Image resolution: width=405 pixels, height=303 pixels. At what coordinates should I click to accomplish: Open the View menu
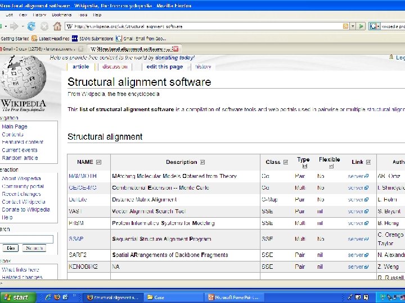[x=23, y=15]
